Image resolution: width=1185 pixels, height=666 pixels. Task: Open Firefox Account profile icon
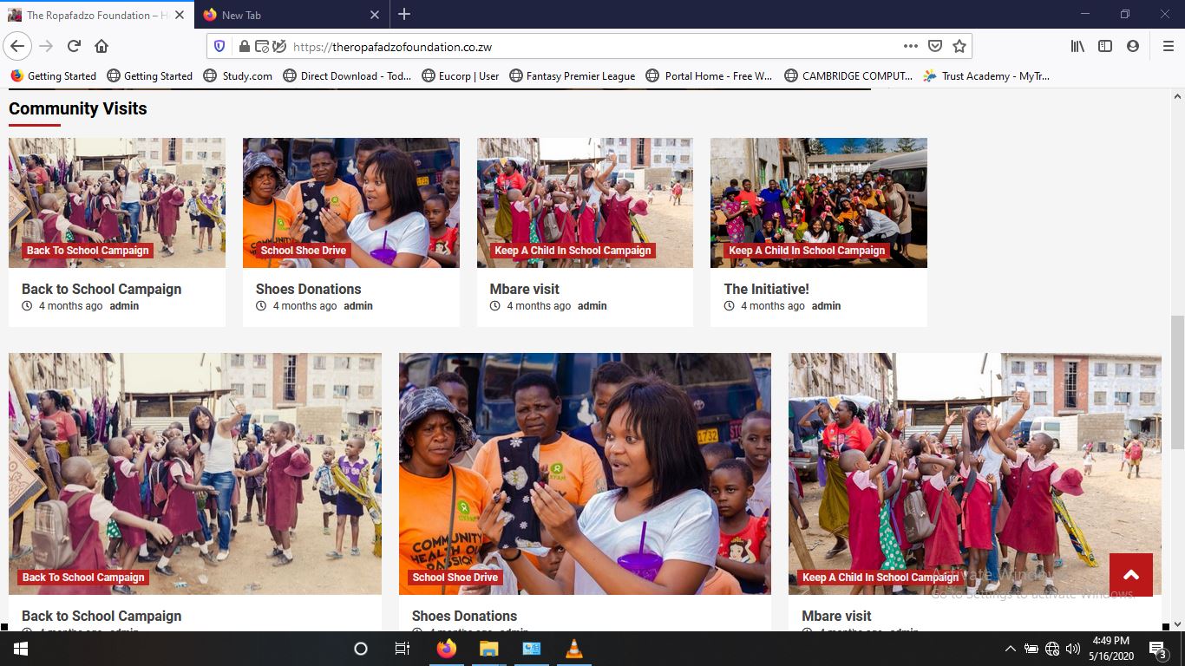[x=1132, y=46]
